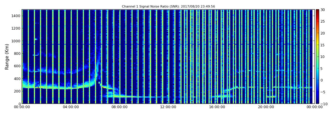Click the 200 range tick label
Screen dimensions: 333x118
[17, 91]
